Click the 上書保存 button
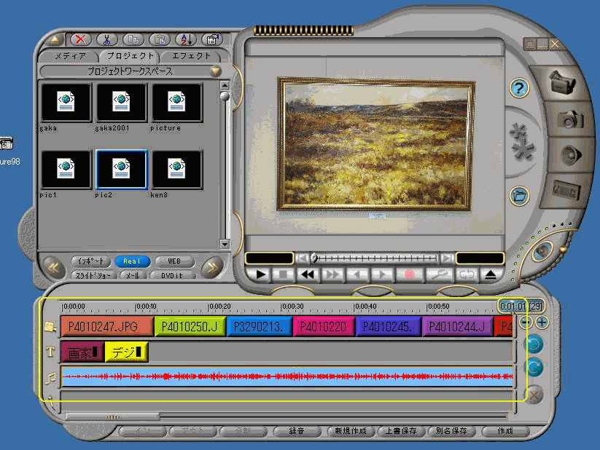Screen dimensions: 600x450 pyautogui.click(x=401, y=431)
